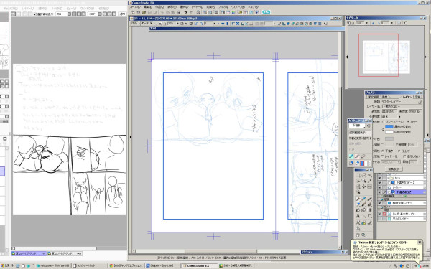Expand the folder layer row in layer list
The image size is (431, 269).
click(x=388, y=178)
